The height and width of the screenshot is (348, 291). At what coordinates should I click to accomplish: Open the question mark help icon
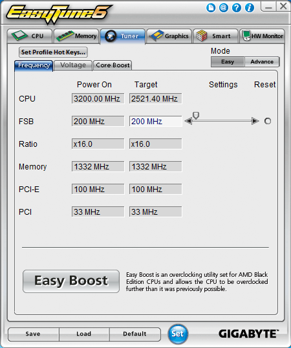pyautogui.click(x=237, y=8)
